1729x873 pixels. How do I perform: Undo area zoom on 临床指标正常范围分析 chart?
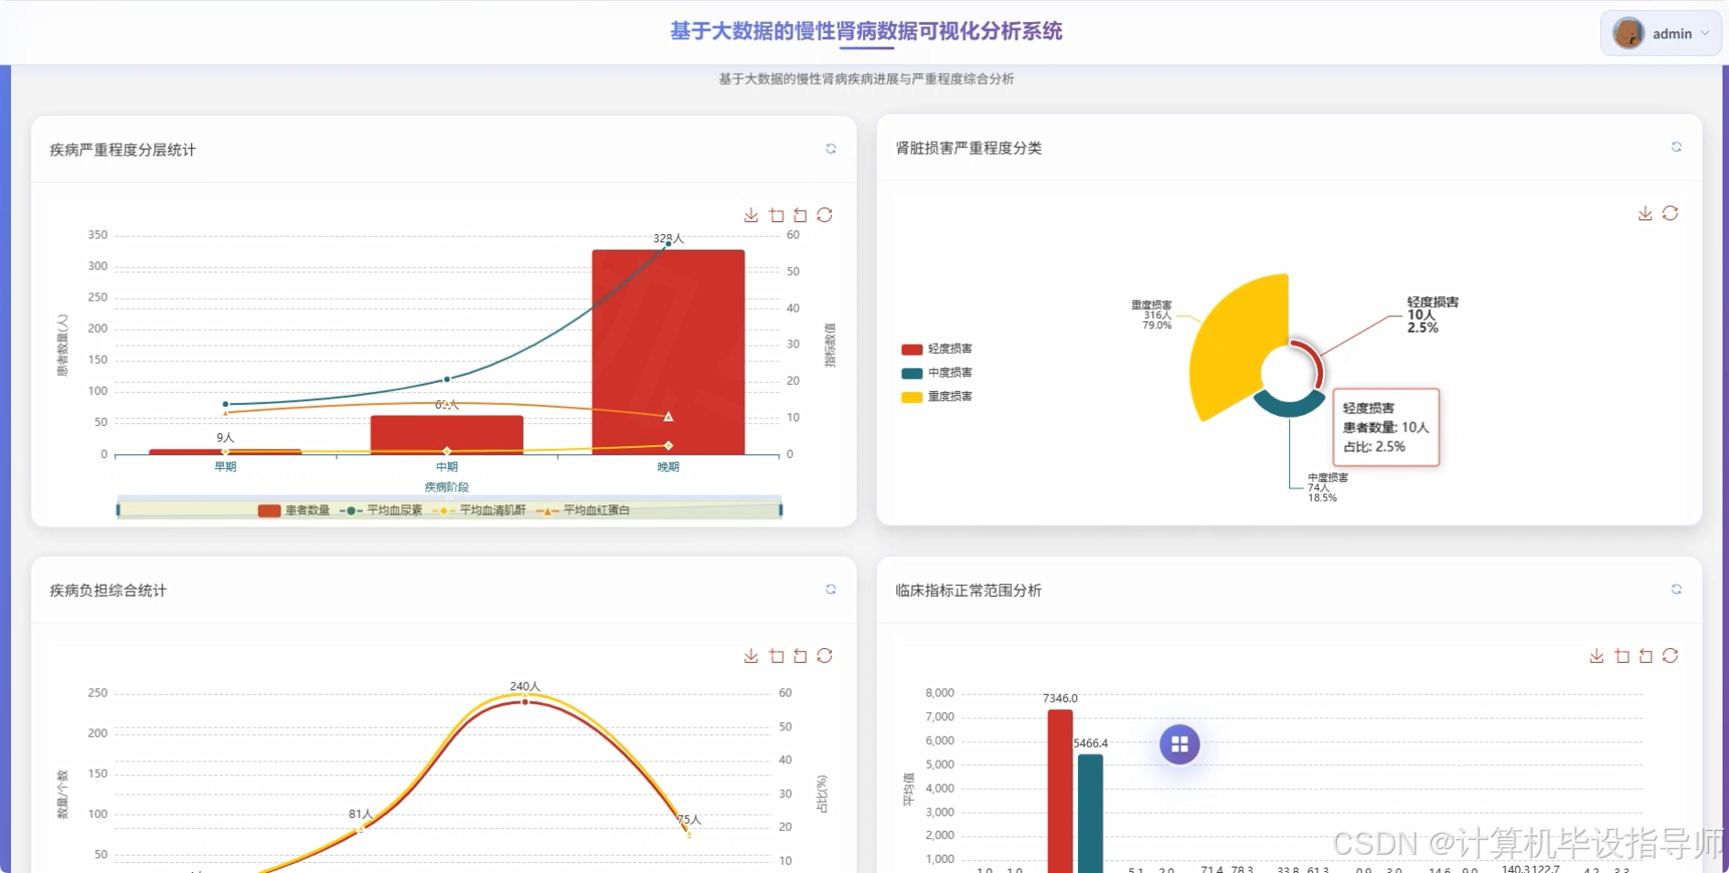[1646, 655]
